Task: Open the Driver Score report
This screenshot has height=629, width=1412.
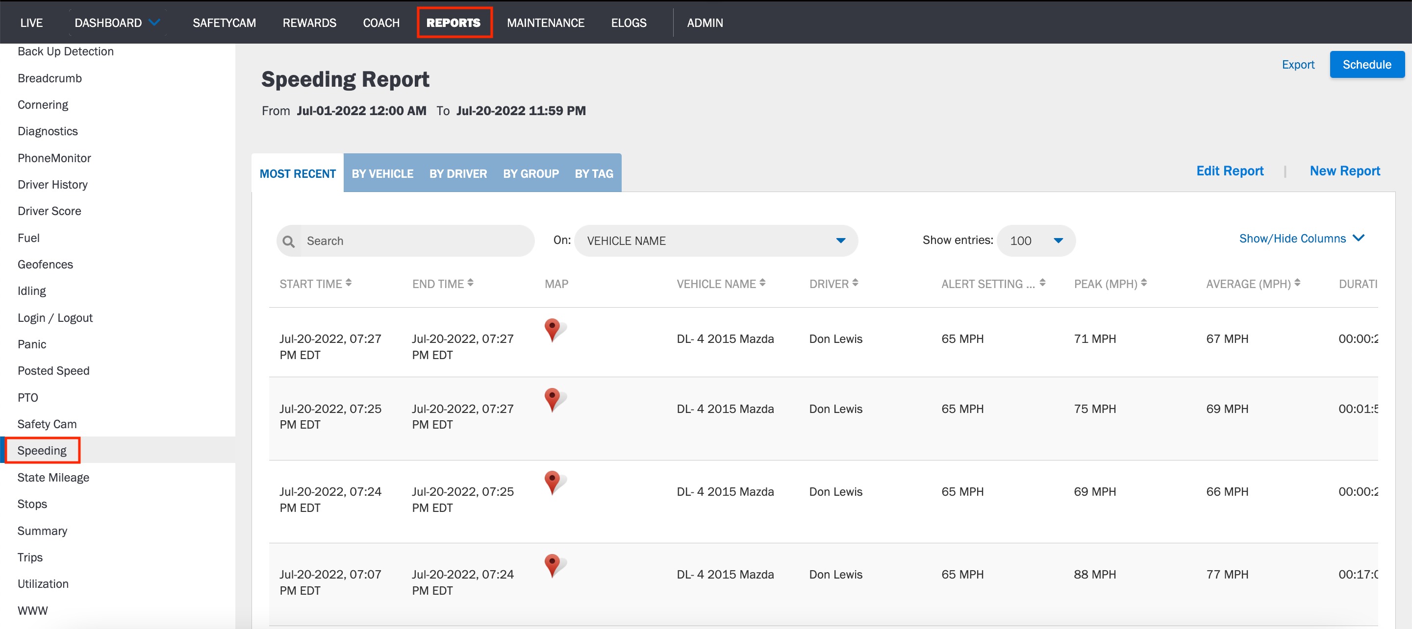Action: [50, 212]
